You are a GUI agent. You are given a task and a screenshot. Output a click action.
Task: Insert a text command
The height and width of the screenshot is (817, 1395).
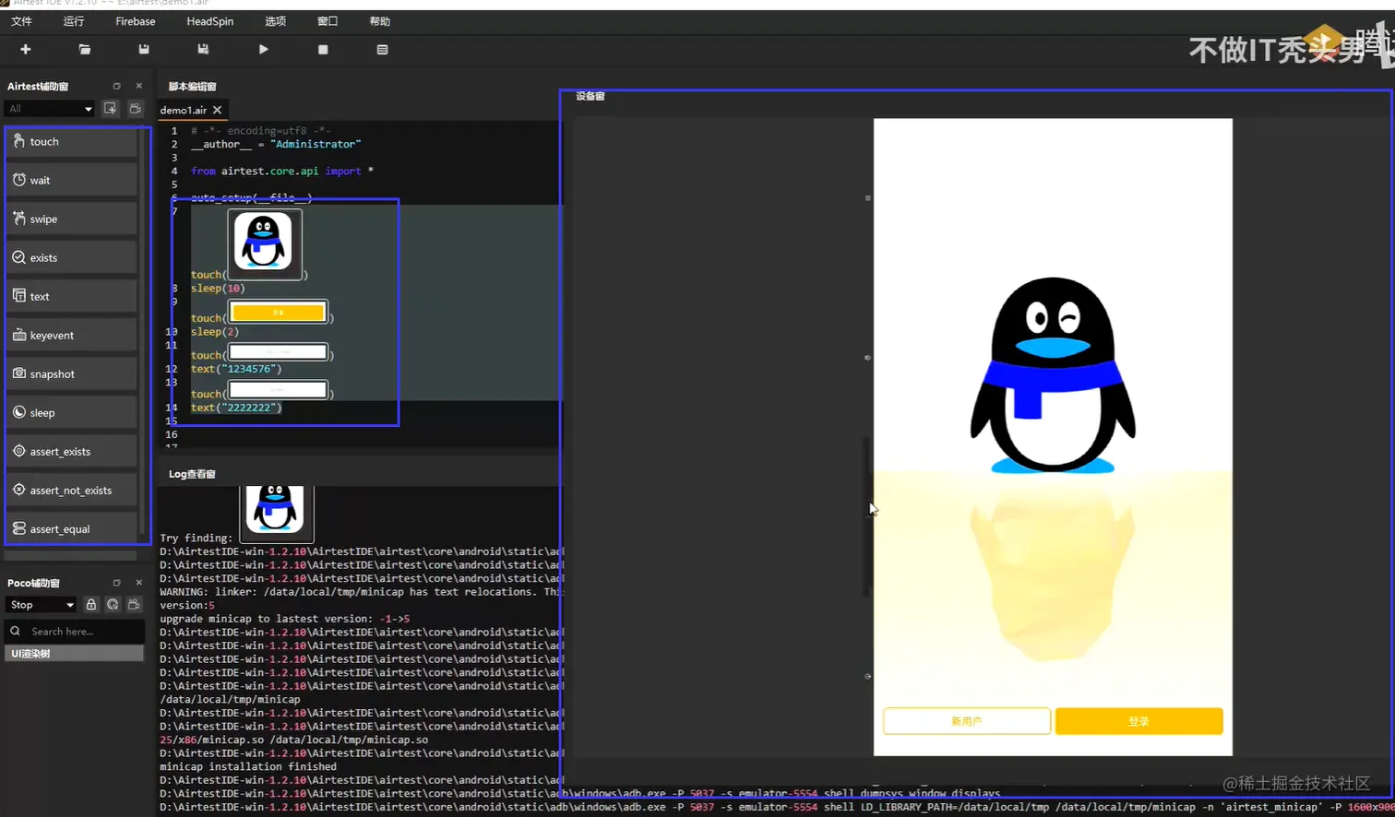(x=73, y=297)
